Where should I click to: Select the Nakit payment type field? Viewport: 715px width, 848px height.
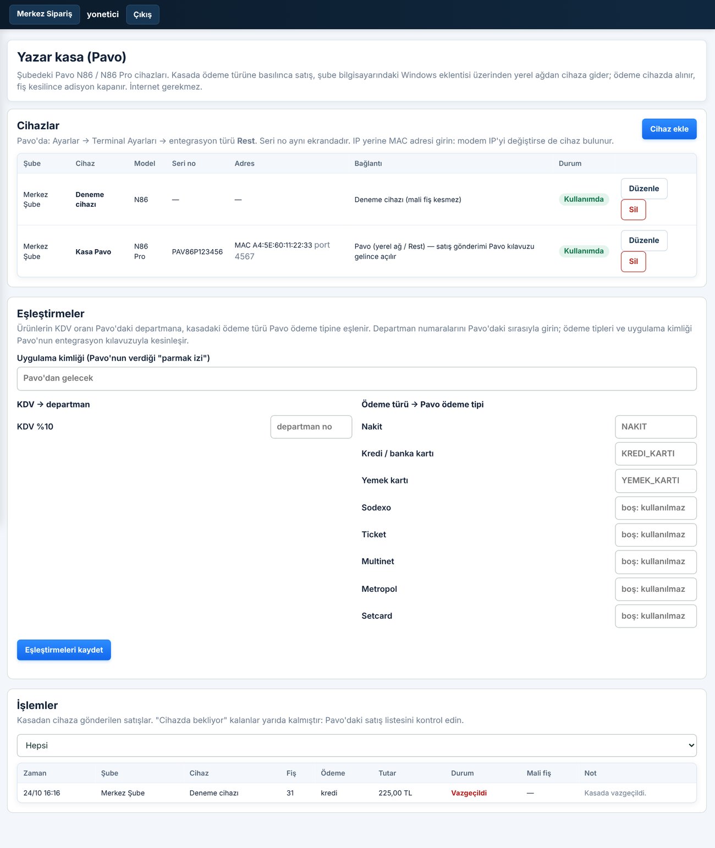tap(656, 427)
